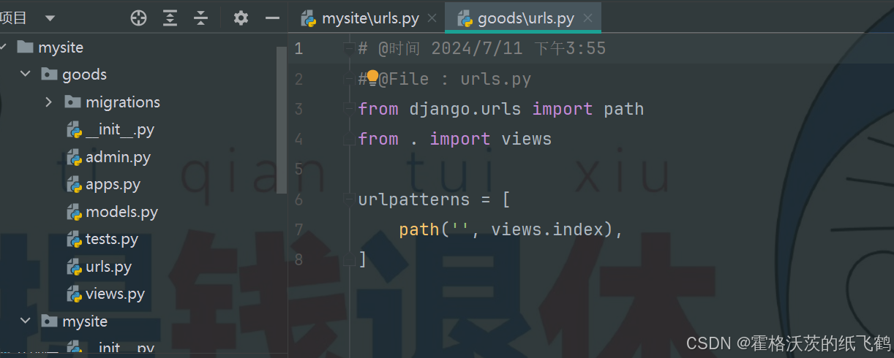This screenshot has height=358, width=894.
Task: Close the goods\urls.py tab
Action: click(587, 18)
